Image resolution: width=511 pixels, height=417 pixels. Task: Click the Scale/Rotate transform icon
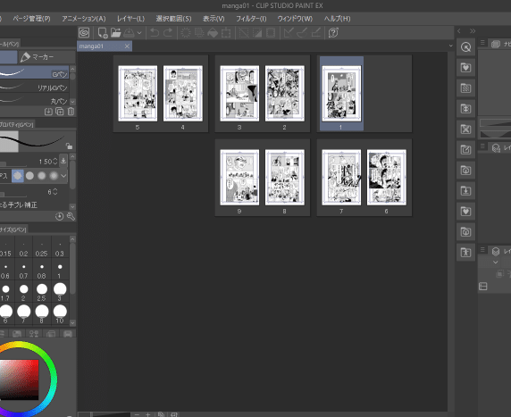pos(226,33)
